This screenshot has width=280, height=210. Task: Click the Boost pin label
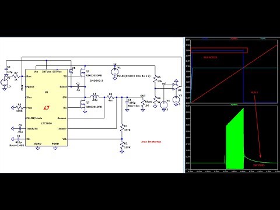(x=63, y=87)
